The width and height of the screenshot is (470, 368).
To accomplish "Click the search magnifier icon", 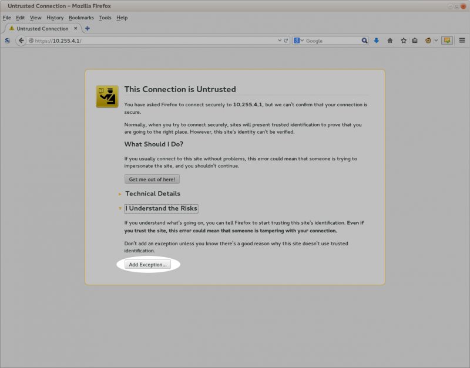I will coord(364,40).
